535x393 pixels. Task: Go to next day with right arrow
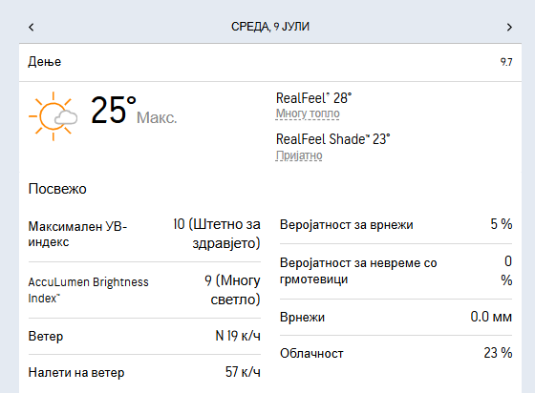(x=509, y=27)
